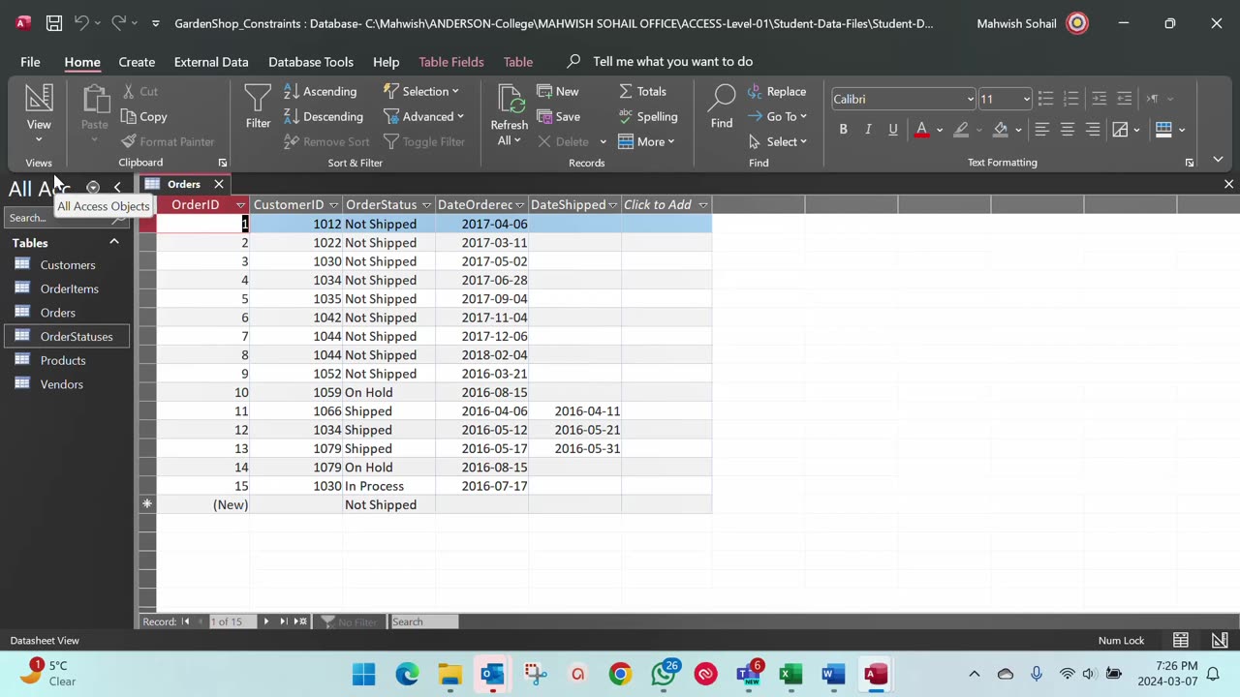Expand the More dropdown in Records
The width and height of the screenshot is (1240, 697).
(646, 141)
